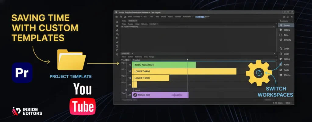Click magnifier icon of the highlighted top workspace entry
Screen dimensions: 312x122
pyautogui.click(x=281, y=25)
